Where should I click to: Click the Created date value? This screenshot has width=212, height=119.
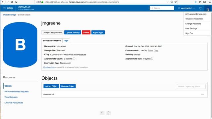coord(148,46)
